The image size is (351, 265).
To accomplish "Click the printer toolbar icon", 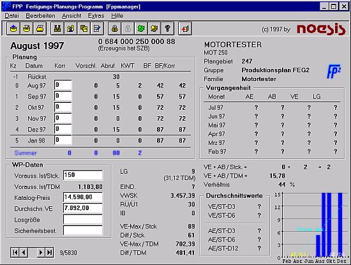I will (x=40, y=29).
